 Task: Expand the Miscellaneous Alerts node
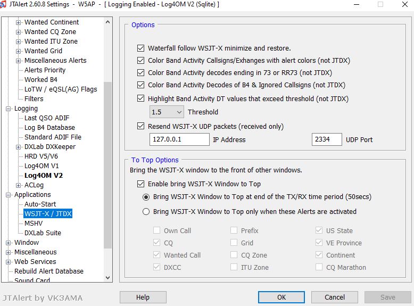[18, 61]
